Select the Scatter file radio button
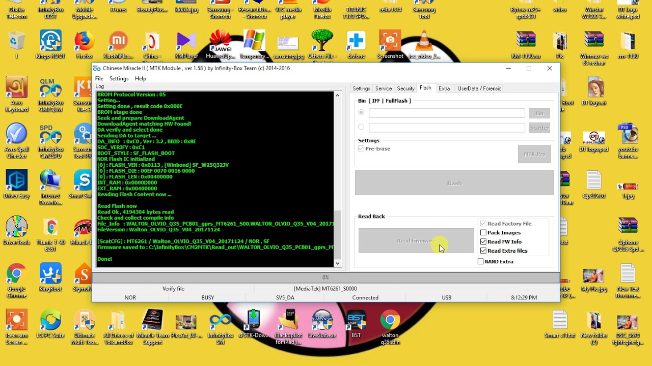The height and width of the screenshot is (366, 652). tap(361, 127)
